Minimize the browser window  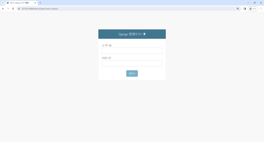(248, 3)
